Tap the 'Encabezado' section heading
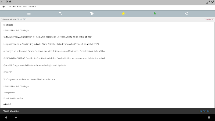The image size is (215, 121). point(8,25)
